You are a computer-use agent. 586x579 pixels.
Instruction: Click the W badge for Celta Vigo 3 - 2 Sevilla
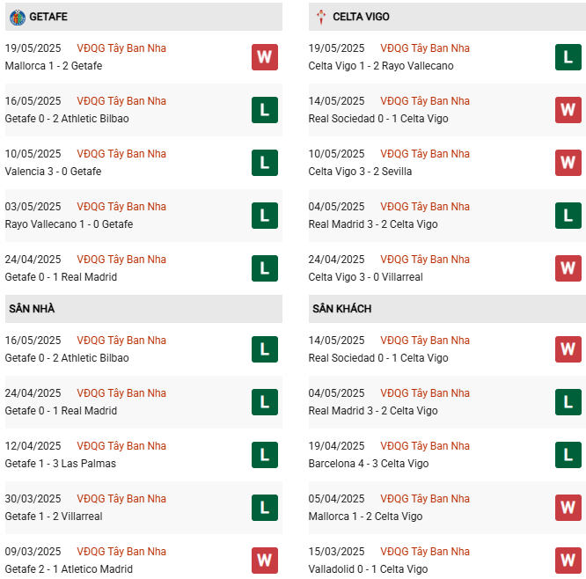point(568,163)
